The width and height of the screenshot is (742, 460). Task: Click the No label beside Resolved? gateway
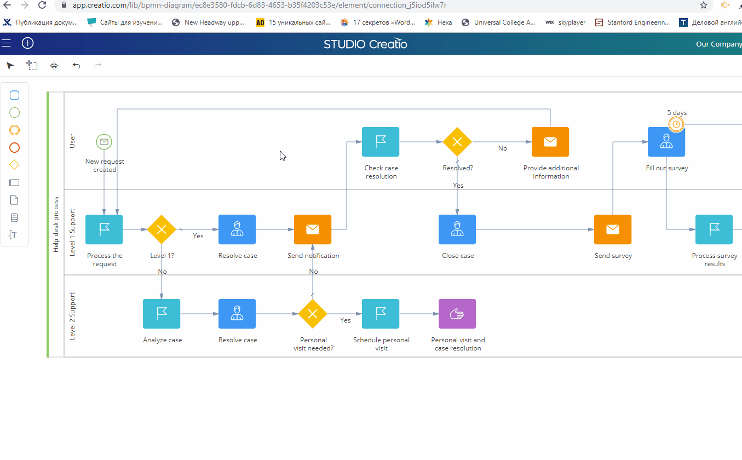(x=503, y=148)
